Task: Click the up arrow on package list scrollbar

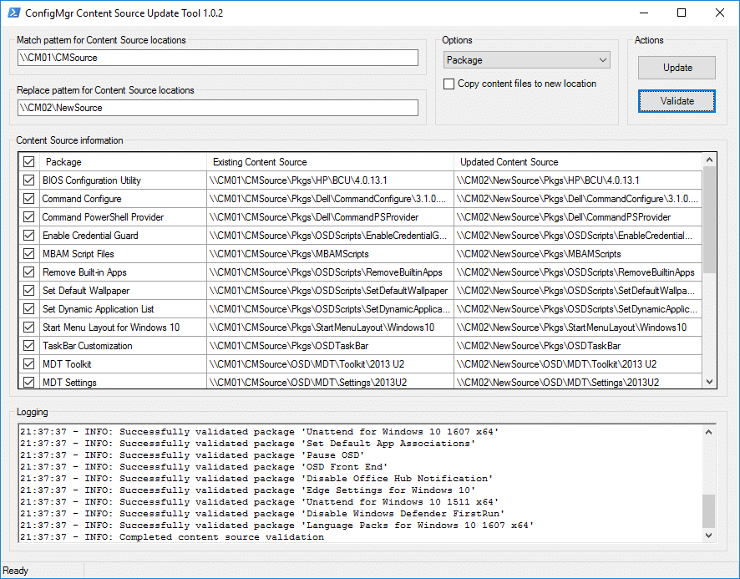Action: (x=709, y=159)
